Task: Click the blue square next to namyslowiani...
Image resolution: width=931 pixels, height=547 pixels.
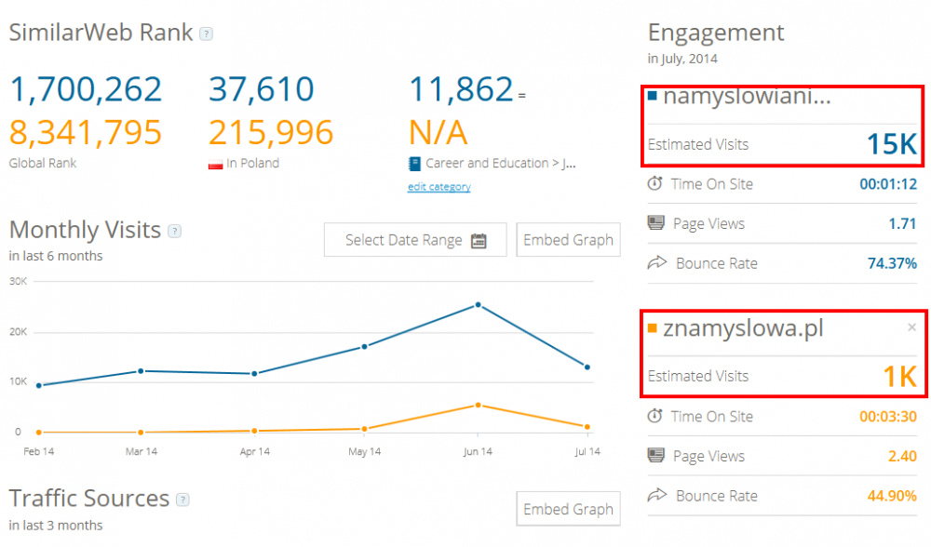Action: 652,96
